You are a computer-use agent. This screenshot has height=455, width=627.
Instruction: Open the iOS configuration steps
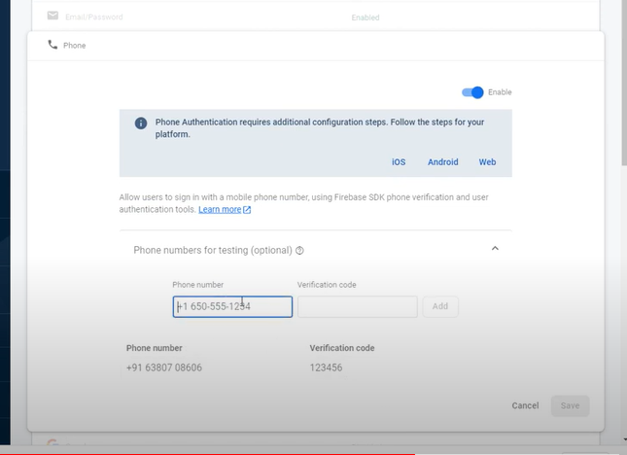click(399, 162)
